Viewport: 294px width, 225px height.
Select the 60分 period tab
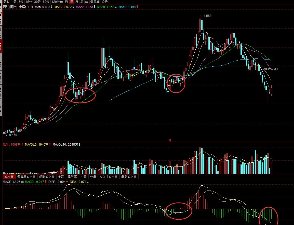pyautogui.click(x=46, y=2)
